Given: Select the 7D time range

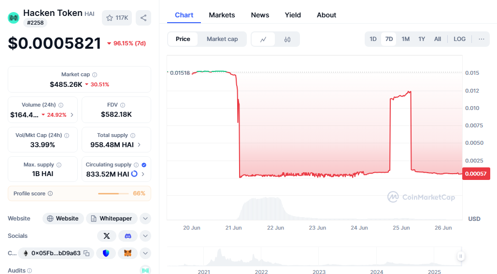Looking at the screenshot, I should click(389, 39).
